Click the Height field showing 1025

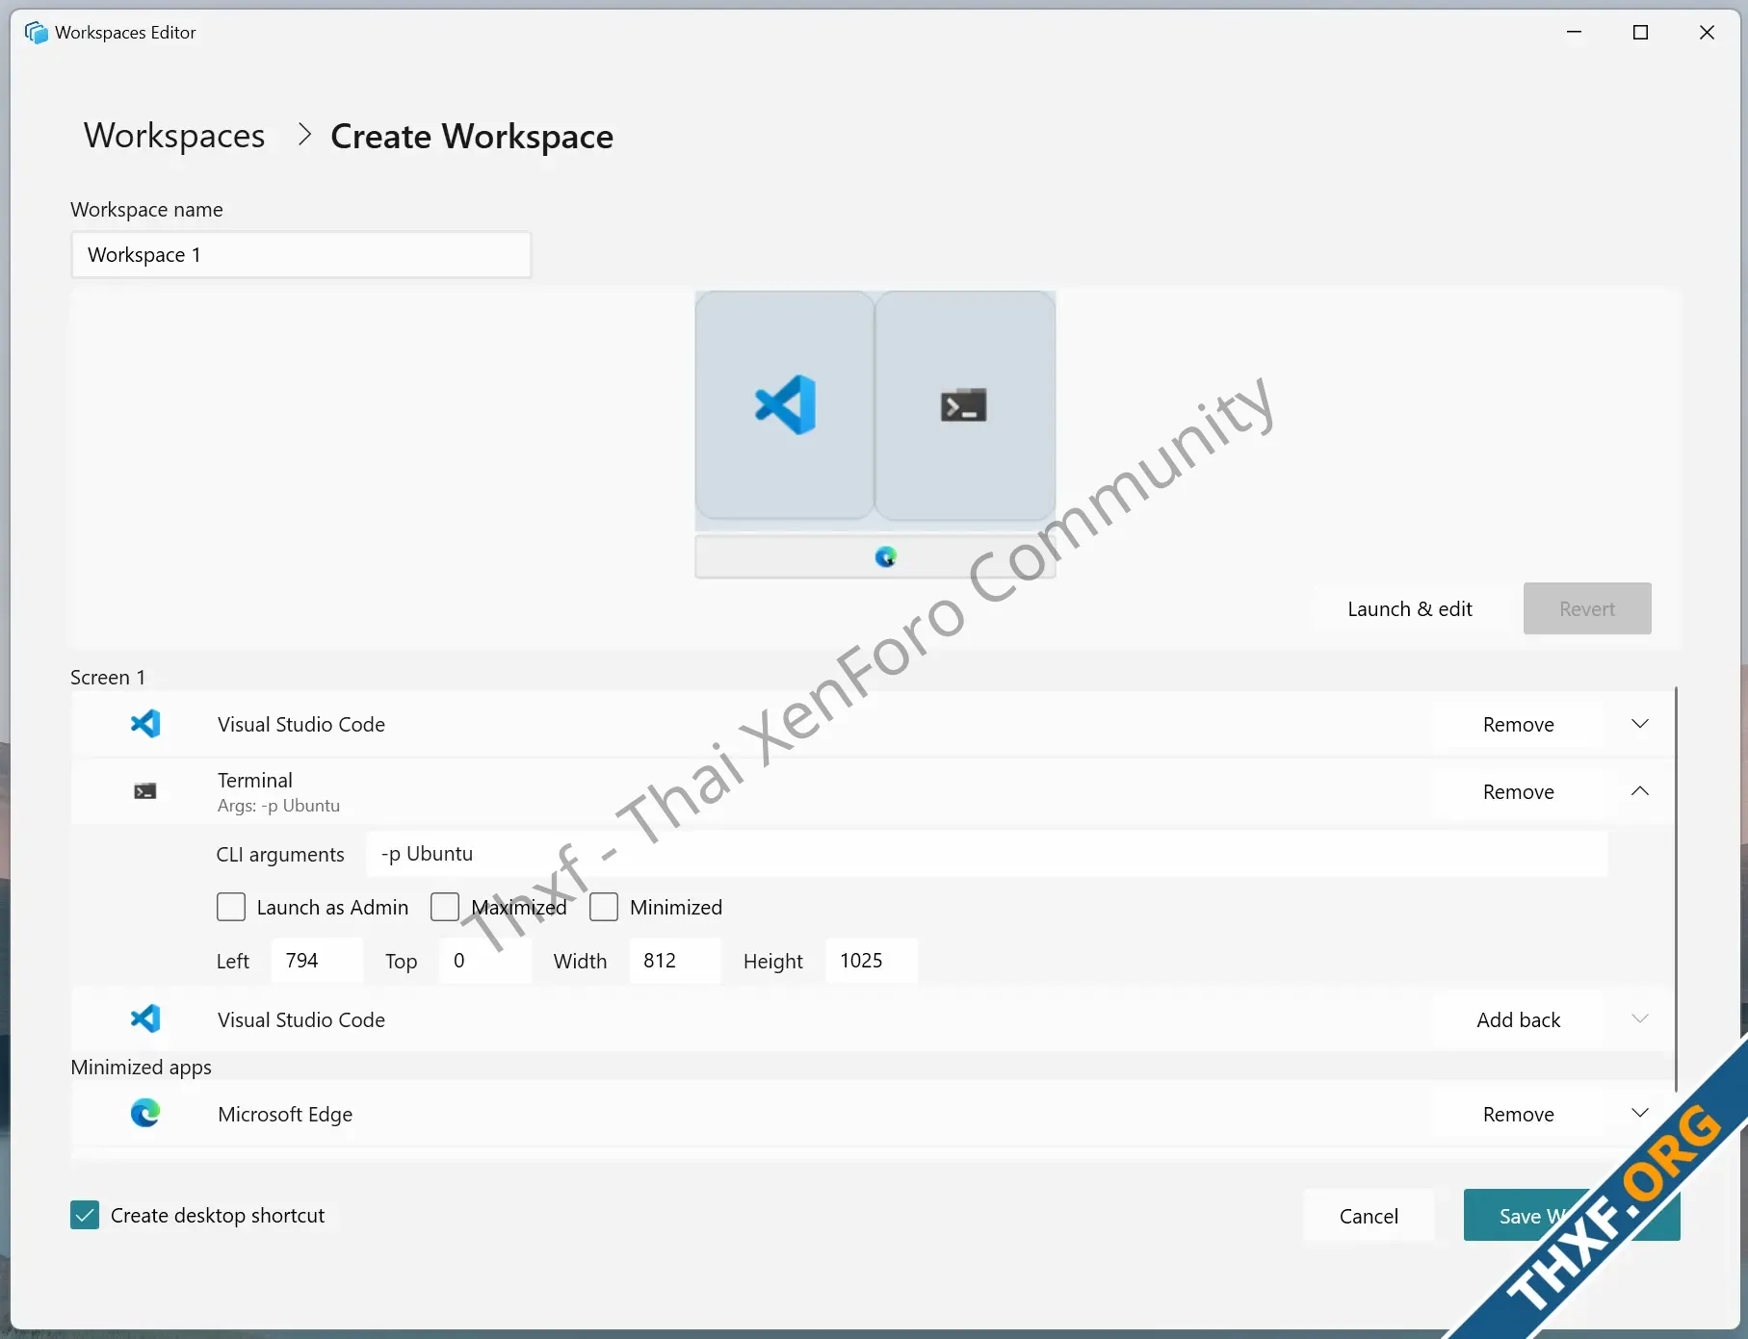click(x=871, y=961)
